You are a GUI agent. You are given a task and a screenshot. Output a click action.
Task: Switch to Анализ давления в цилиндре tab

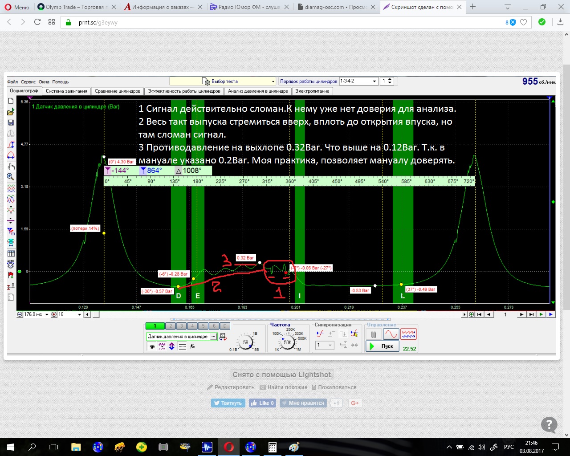tap(258, 91)
